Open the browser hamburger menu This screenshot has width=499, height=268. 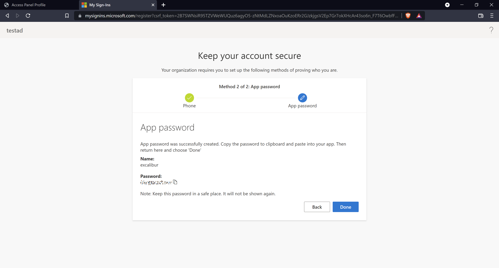[x=491, y=16]
